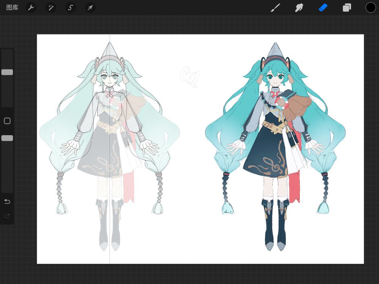
Task: Click the brush opacity slider handle
Action: [7, 138]
